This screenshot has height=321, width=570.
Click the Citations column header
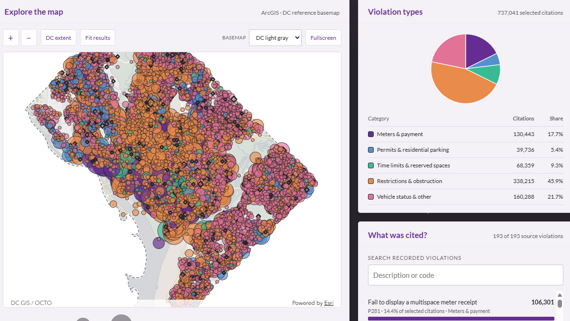(x=524, y=119)
